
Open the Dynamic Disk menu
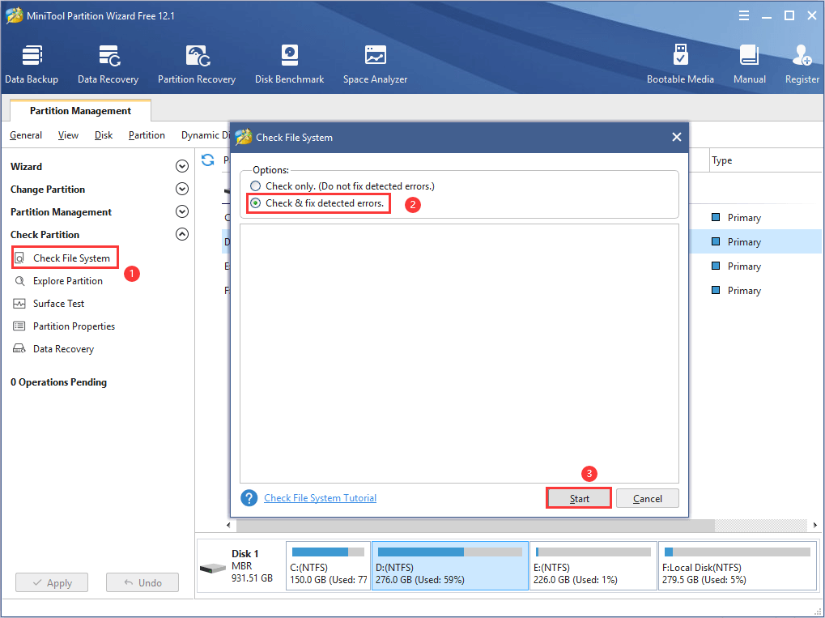(x=207, y=135)
